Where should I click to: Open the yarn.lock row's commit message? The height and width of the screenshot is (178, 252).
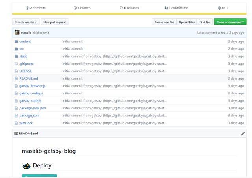click(x=114, y=123)
